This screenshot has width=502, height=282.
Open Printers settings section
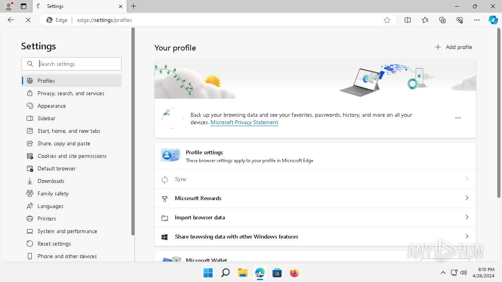[71, 219]
